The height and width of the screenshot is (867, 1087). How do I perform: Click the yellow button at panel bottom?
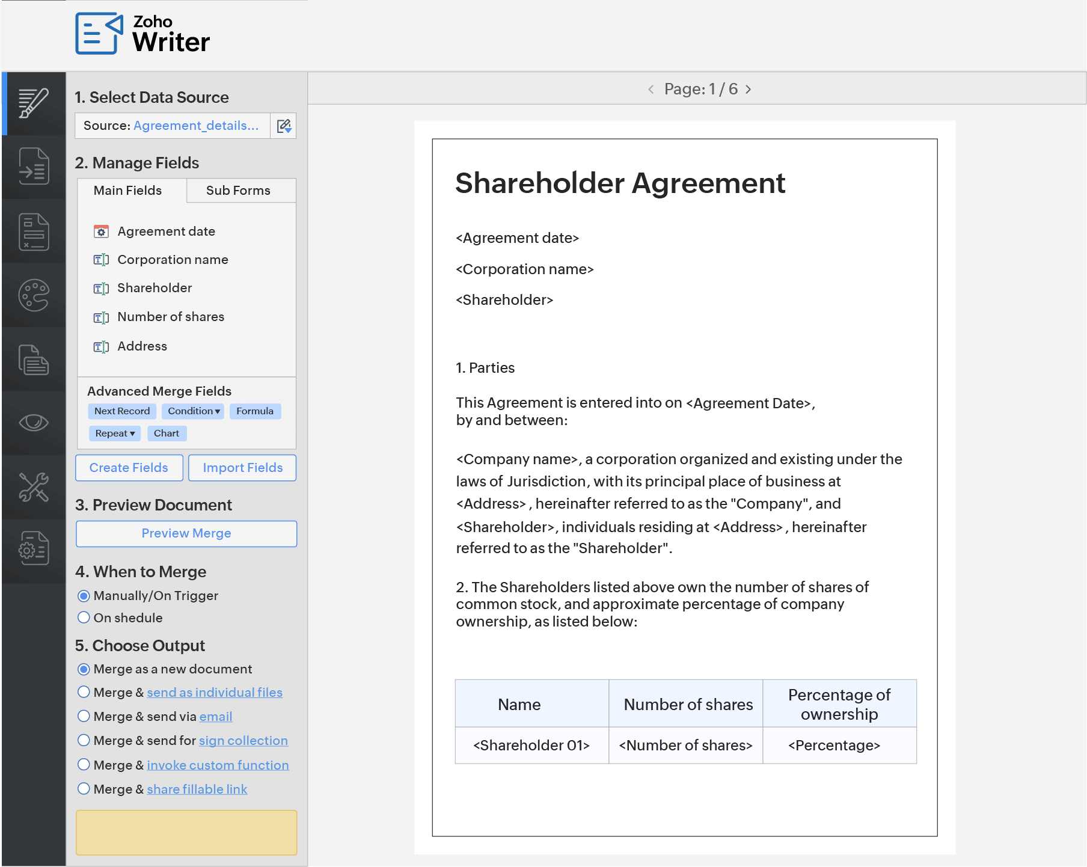pyautogui.click(x=186, y=832)
